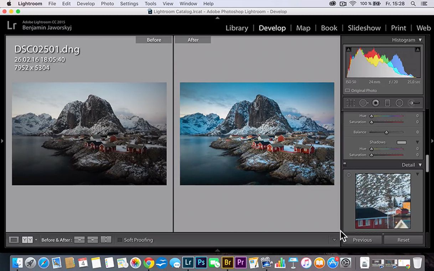The image size is (434, 271).
Task: Swap Before and After settings icon
Action: coord(106,240)
